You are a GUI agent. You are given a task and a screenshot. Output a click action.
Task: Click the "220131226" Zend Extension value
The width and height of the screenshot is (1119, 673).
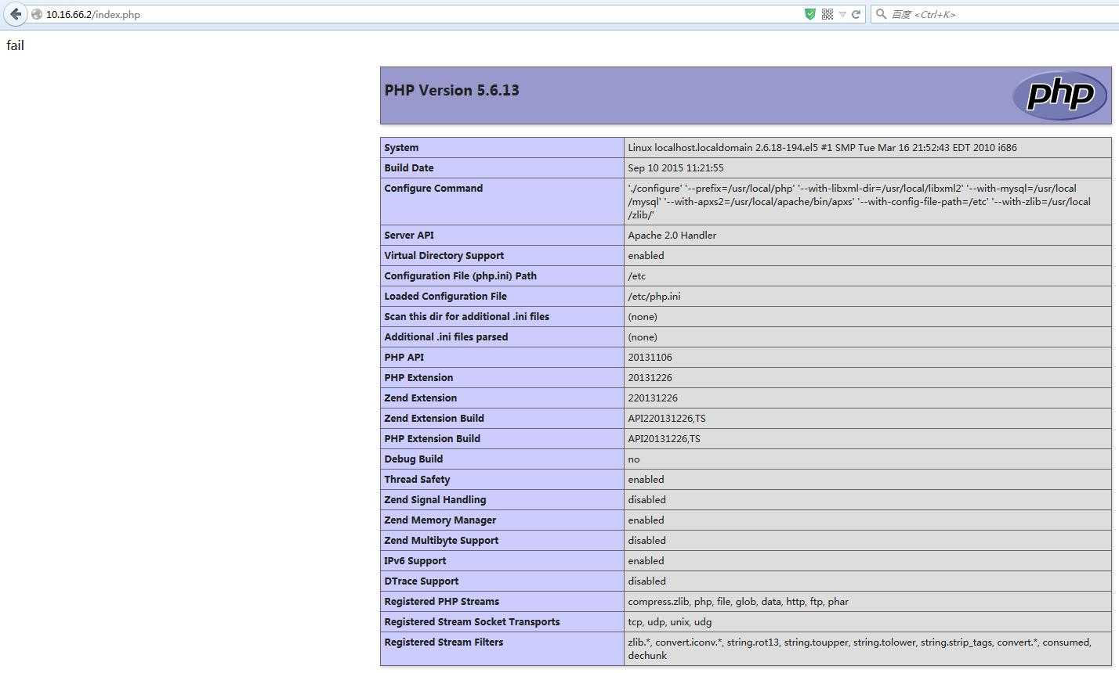click(653, 398)
